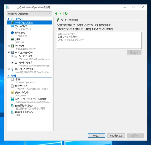
Task: Click the セキュリティ shield icon
Action: pyautogui.click(x=12, y=33)
